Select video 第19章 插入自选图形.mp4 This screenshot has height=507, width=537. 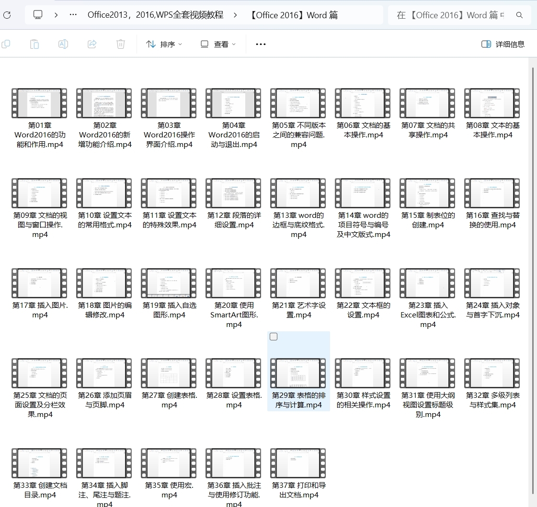click(x=169, y=293)
